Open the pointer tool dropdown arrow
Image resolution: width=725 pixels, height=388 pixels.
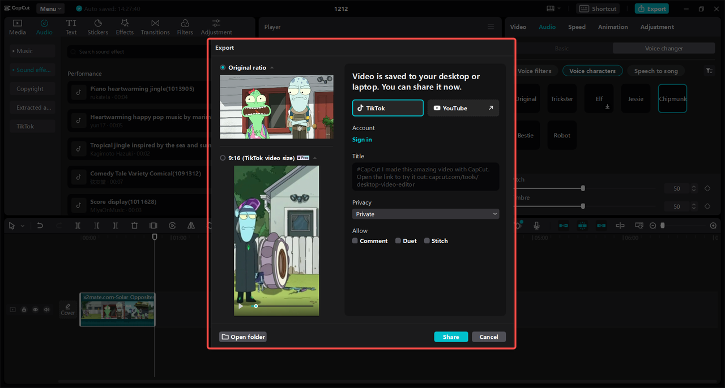pyautogui.click(x=23, y=226)
